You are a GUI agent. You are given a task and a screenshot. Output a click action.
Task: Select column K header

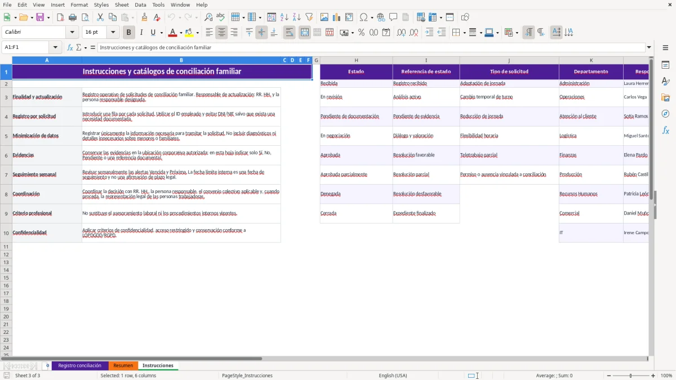coord(591,60)
